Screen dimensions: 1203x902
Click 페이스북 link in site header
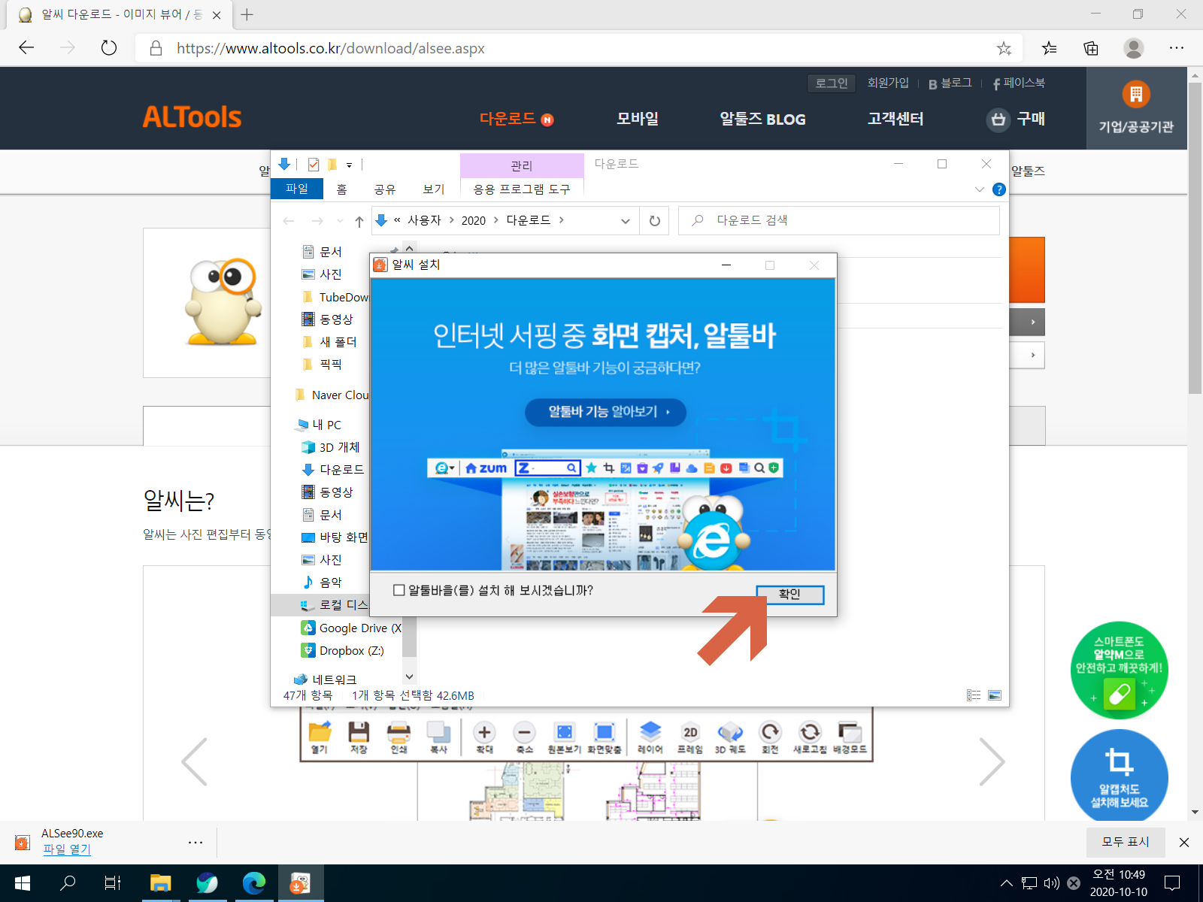1019,83
